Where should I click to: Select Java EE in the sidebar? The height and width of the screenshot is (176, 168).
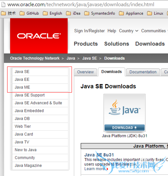coord(40,79)
